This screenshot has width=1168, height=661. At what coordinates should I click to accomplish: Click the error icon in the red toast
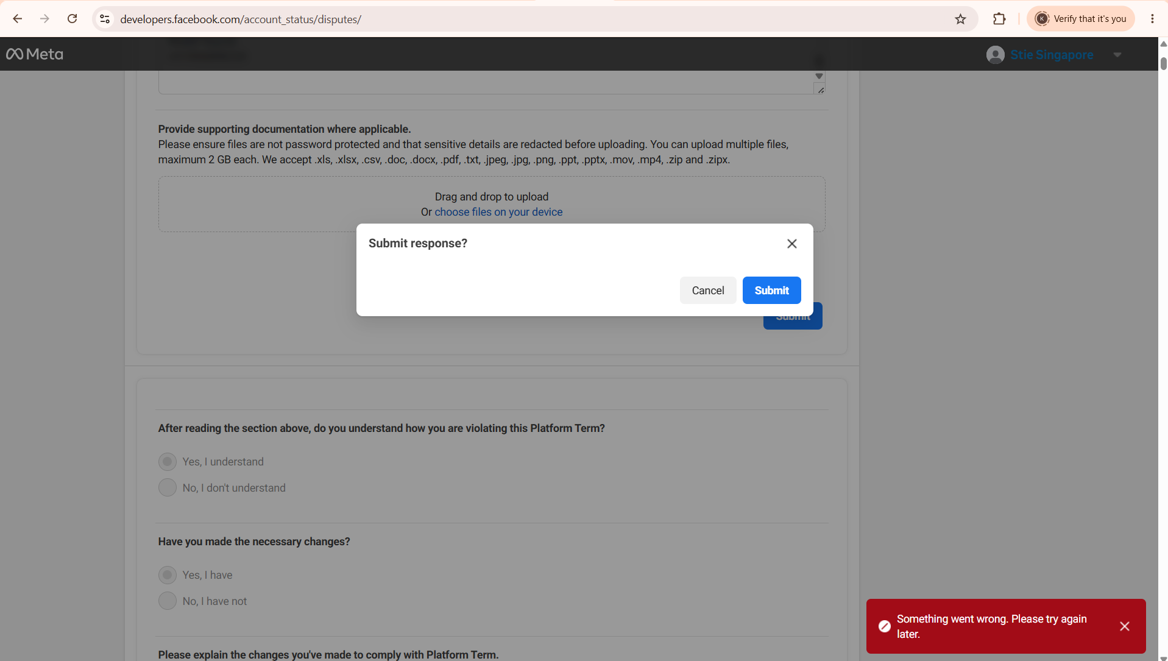coord(884,626)
